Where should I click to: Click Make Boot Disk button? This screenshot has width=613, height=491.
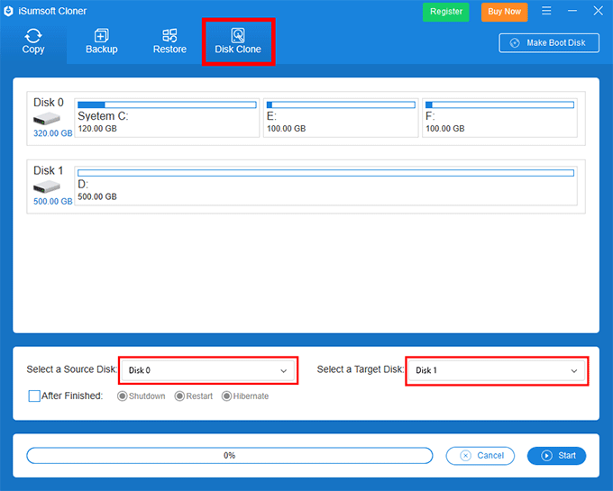(549, 43)
